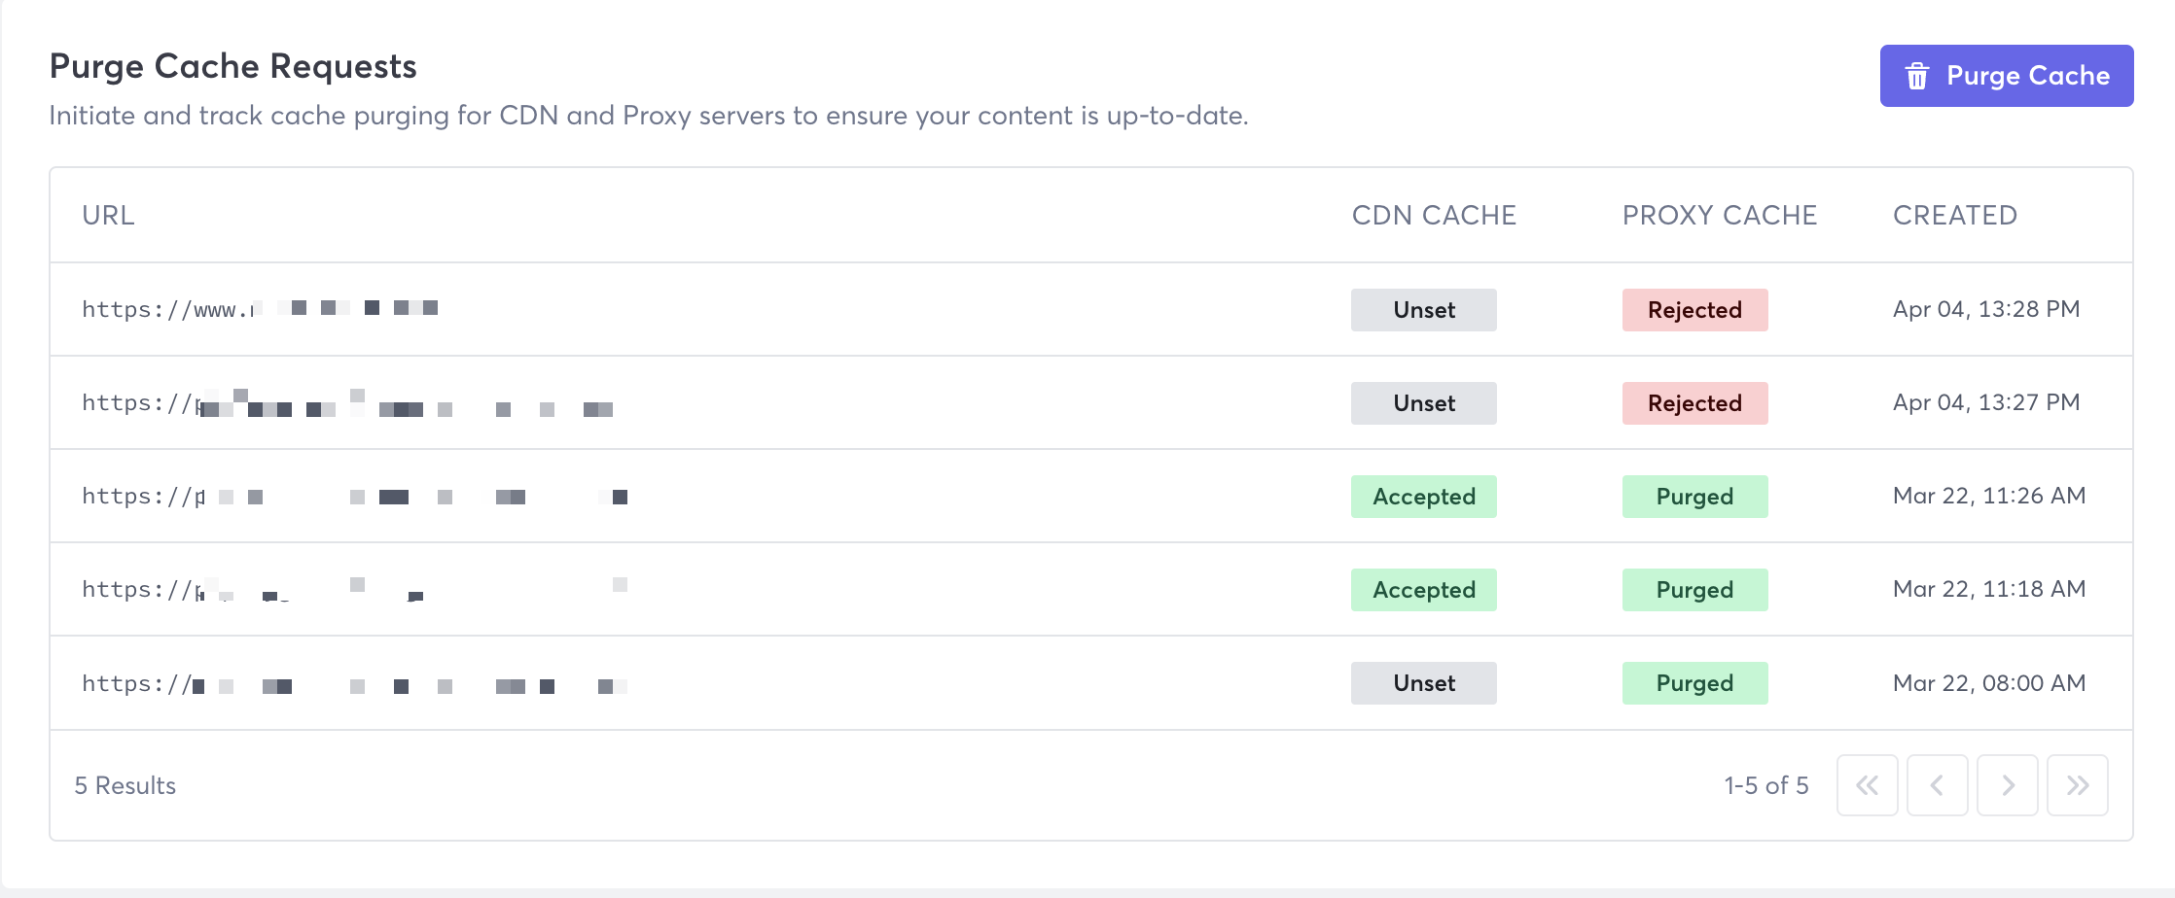Screen dimensions: 2175x898
Task: Click the URL column header
Action: [x=110, y=215]
